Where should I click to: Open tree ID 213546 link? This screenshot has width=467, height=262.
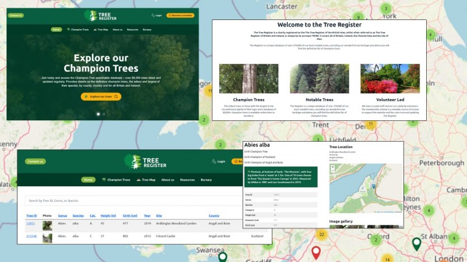[31, 236]
